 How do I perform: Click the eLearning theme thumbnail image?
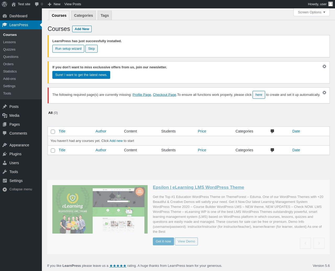click(x=100, y=209)
